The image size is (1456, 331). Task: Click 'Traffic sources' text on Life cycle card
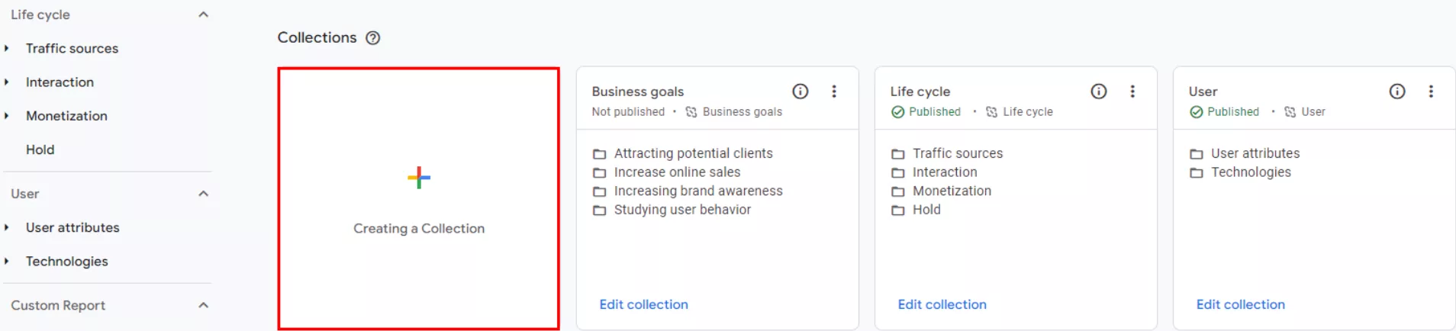click(x=958, y=153)
